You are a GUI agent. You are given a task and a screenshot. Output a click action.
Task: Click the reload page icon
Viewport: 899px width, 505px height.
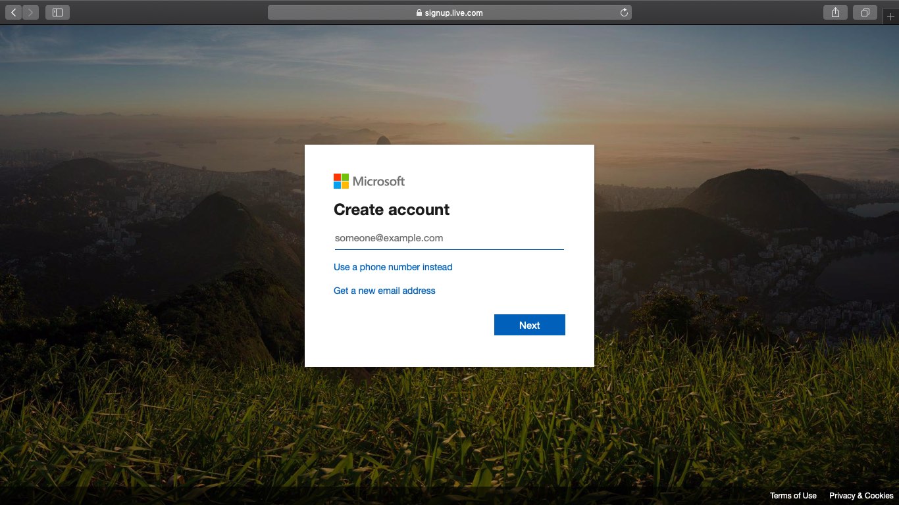point(623,12)
